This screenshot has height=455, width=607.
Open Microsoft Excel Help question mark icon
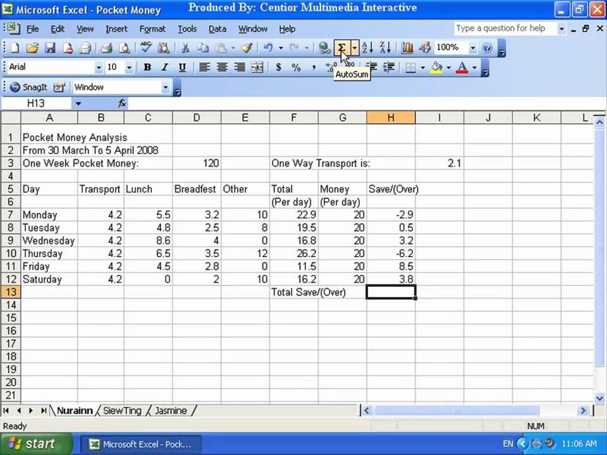487,48
